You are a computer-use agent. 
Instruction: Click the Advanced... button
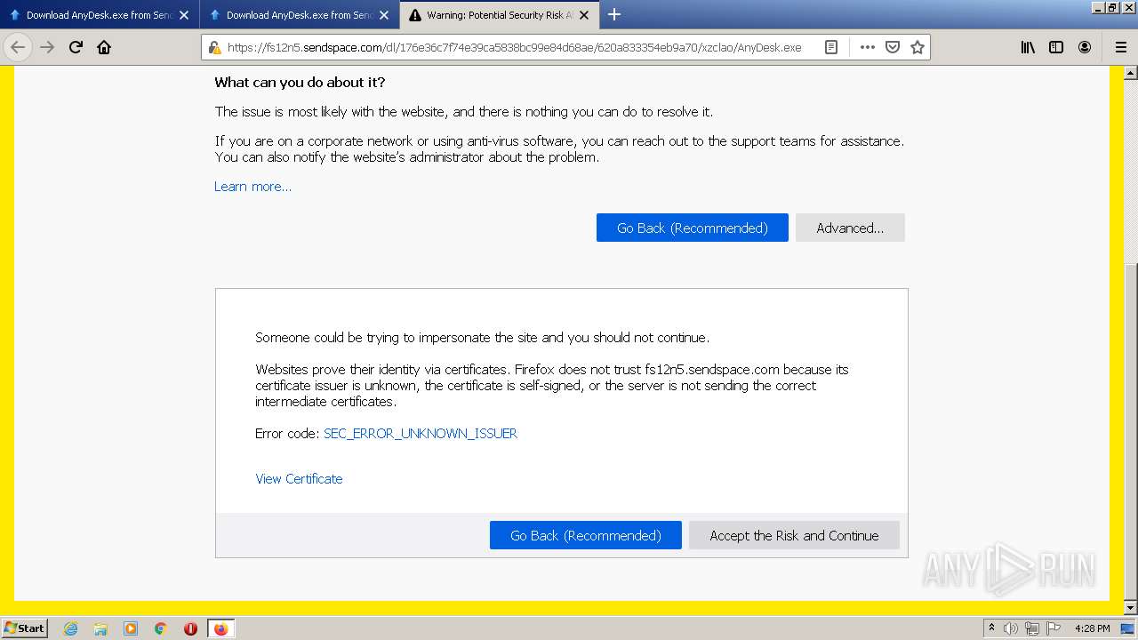(x=850, y=228)
